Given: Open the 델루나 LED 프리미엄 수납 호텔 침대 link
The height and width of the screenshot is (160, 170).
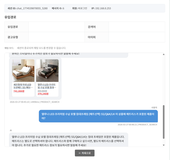Looking at the screenshot, I should (x=47, y=86).
